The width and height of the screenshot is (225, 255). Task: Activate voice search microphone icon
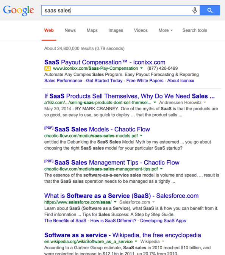(x=195, y=10)
